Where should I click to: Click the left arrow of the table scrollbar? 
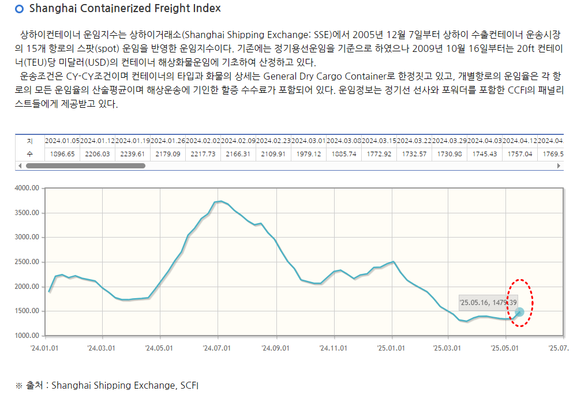pyautogui.click(x=20, y=165)
